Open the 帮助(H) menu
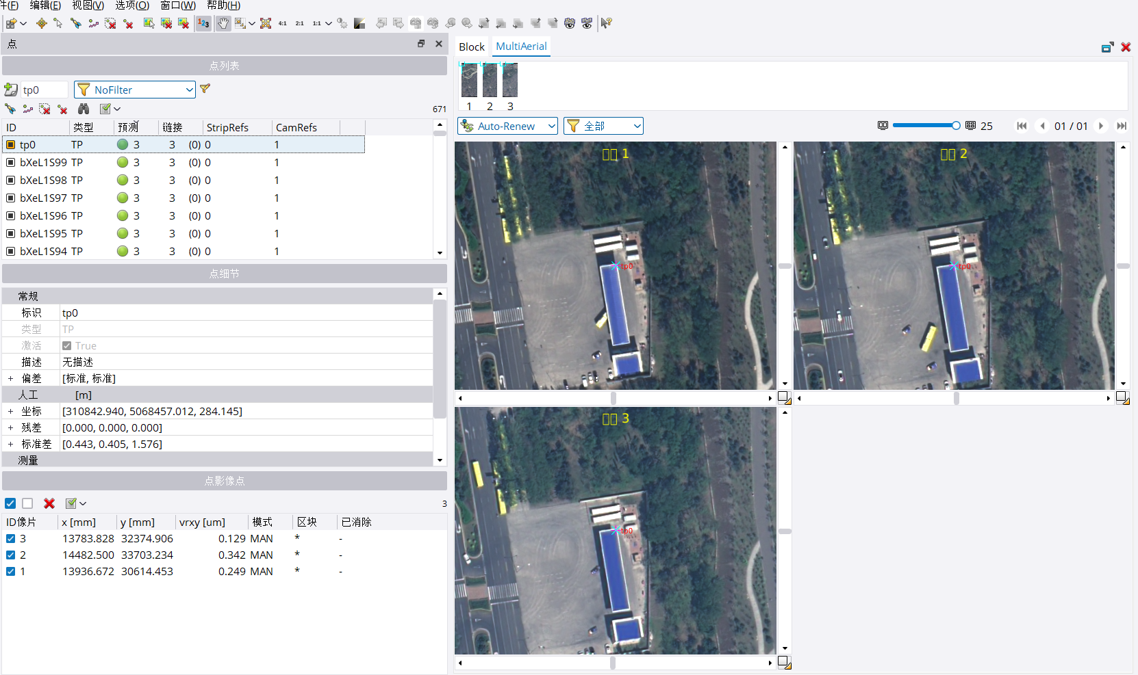This screenshot has height=675, width=1138. (224, 5)
